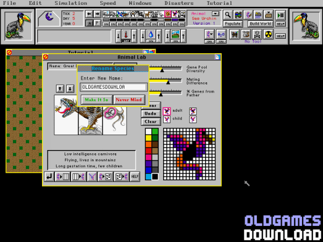The height and width of the screenshot is (242, 323).
Task: Click the up arrow above the creature picture
Action: 60,89
